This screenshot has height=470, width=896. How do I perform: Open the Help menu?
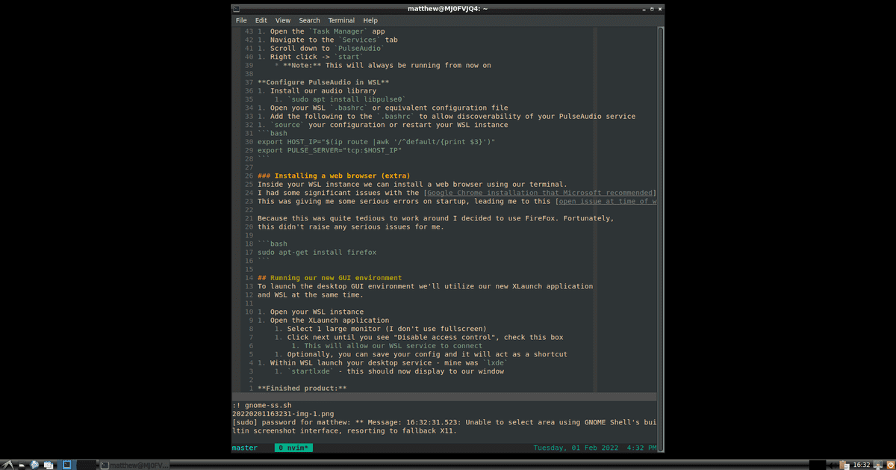point(370,20)
